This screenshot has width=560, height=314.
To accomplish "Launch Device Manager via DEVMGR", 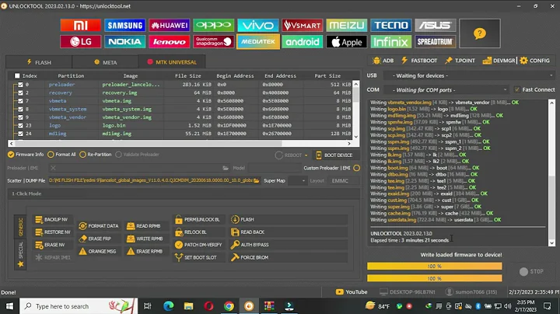I will coord(499,61).
